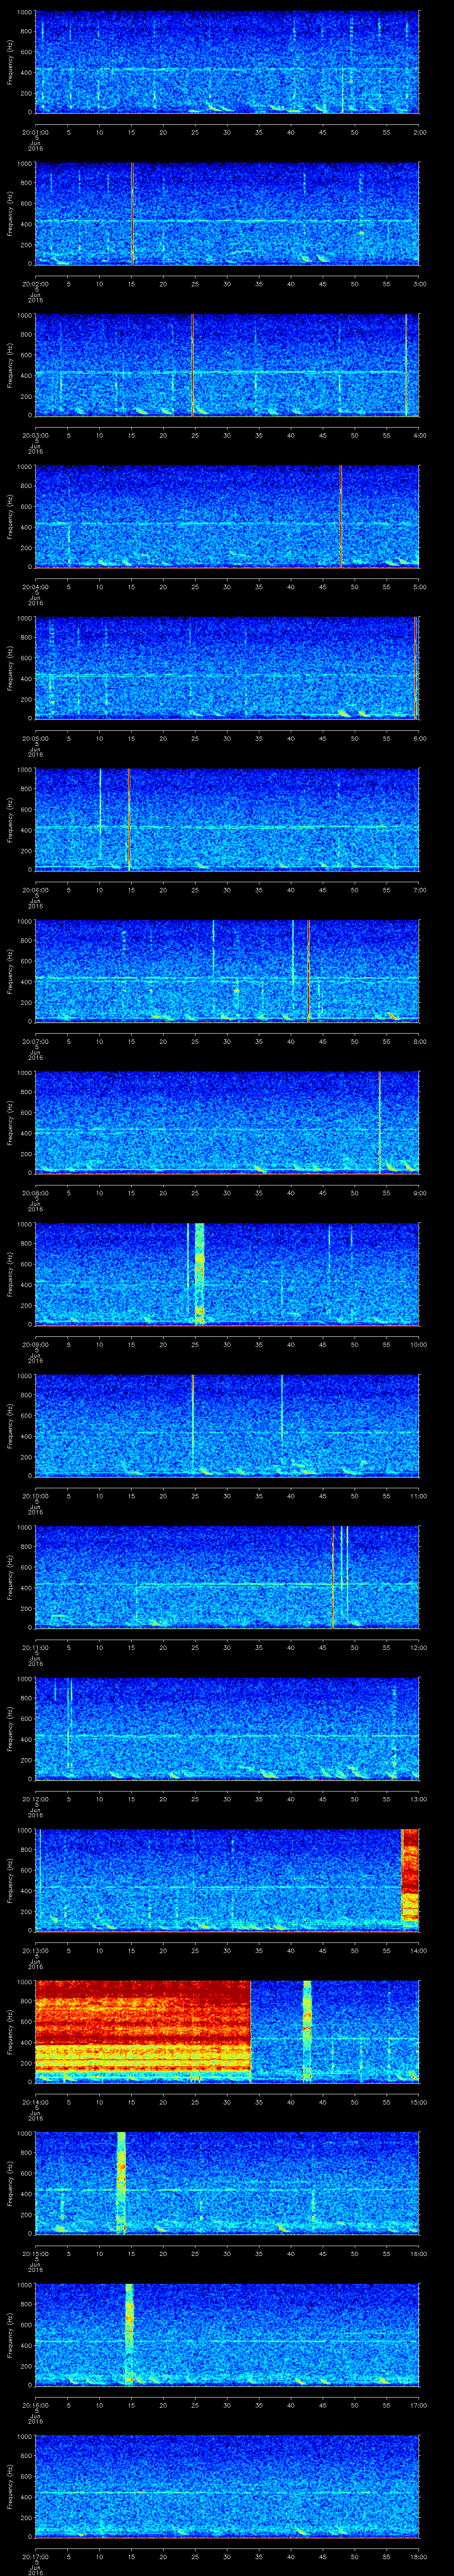Click the 20:12:00 start time label
The image size is (454, 2576).
[x=35, y=1799]
